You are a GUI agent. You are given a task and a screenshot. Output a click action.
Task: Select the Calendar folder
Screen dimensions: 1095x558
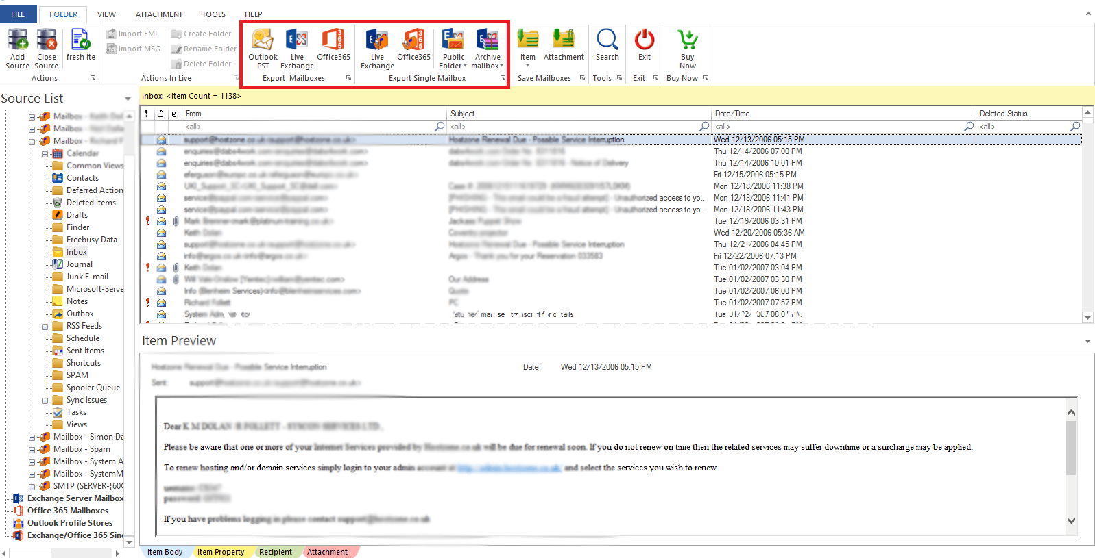82,153
